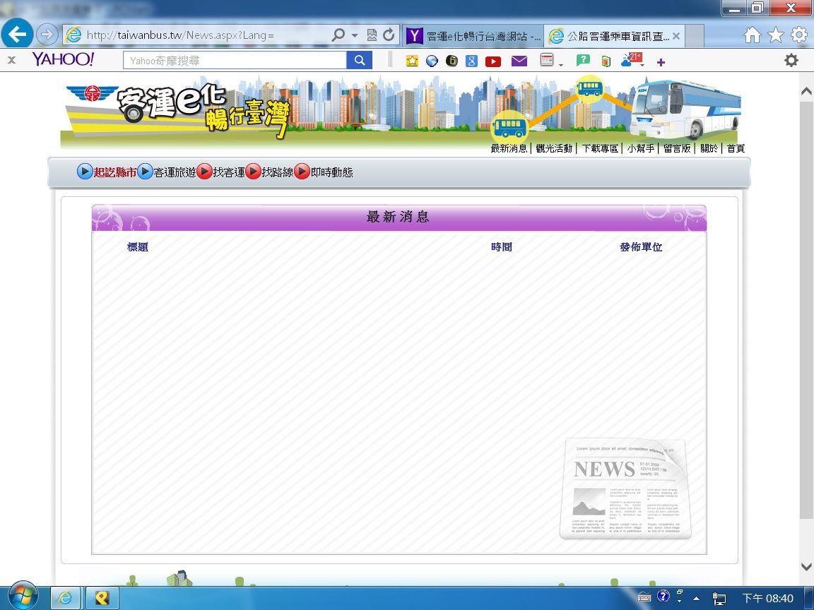
Task: Click the blue magnifier Yahoo search button
Action: (359, 61)
